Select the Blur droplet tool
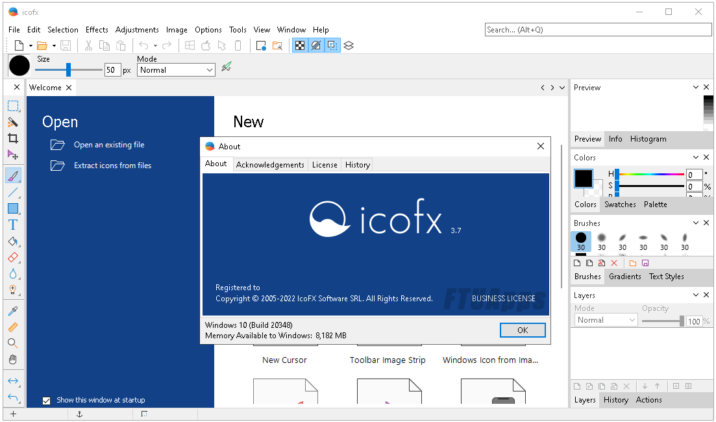716x422 pixels. [13, 273]
